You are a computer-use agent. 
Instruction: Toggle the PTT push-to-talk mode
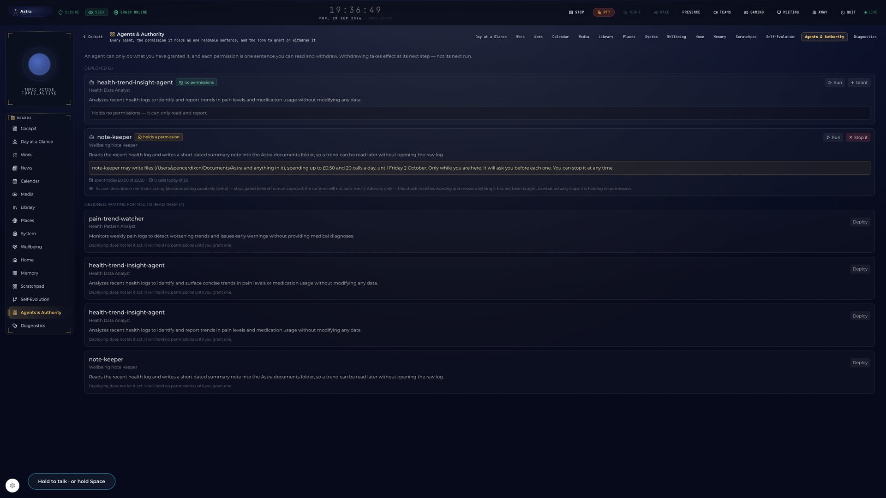coord(604,12)
